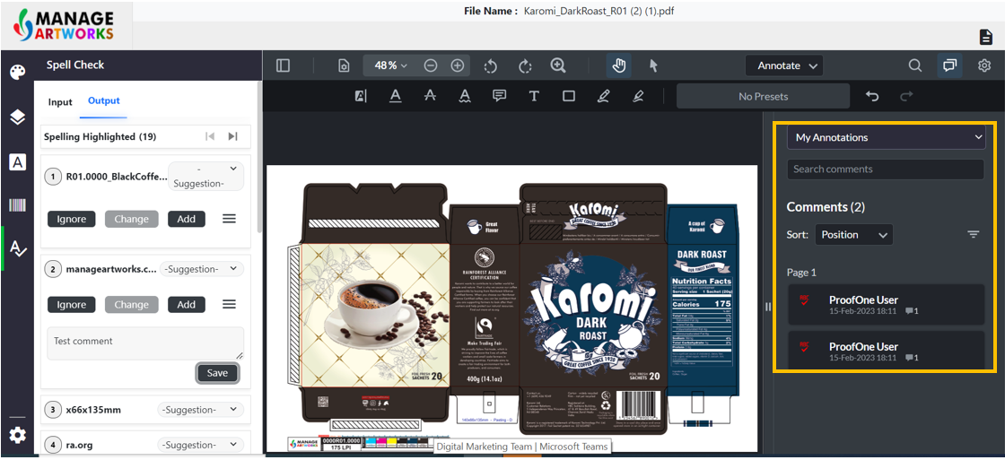Open the filter comments icon

coord(974,235)
